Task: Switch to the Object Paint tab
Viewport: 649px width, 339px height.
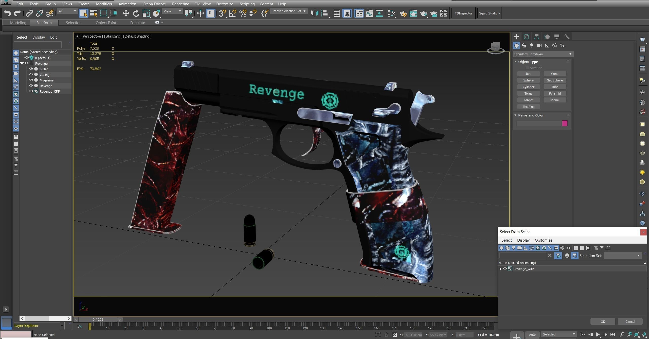Action: 106,23
